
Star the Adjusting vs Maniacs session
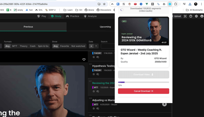(x=94, y=108)
